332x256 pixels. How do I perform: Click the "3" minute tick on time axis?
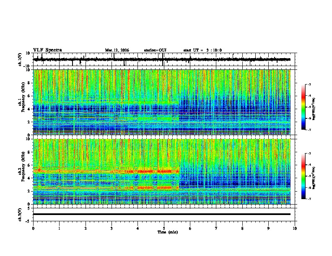click(x=112, y=228)
